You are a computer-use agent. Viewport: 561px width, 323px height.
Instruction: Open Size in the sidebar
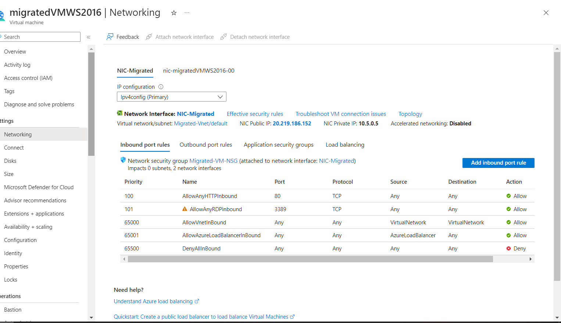click(x=9, y=174)
